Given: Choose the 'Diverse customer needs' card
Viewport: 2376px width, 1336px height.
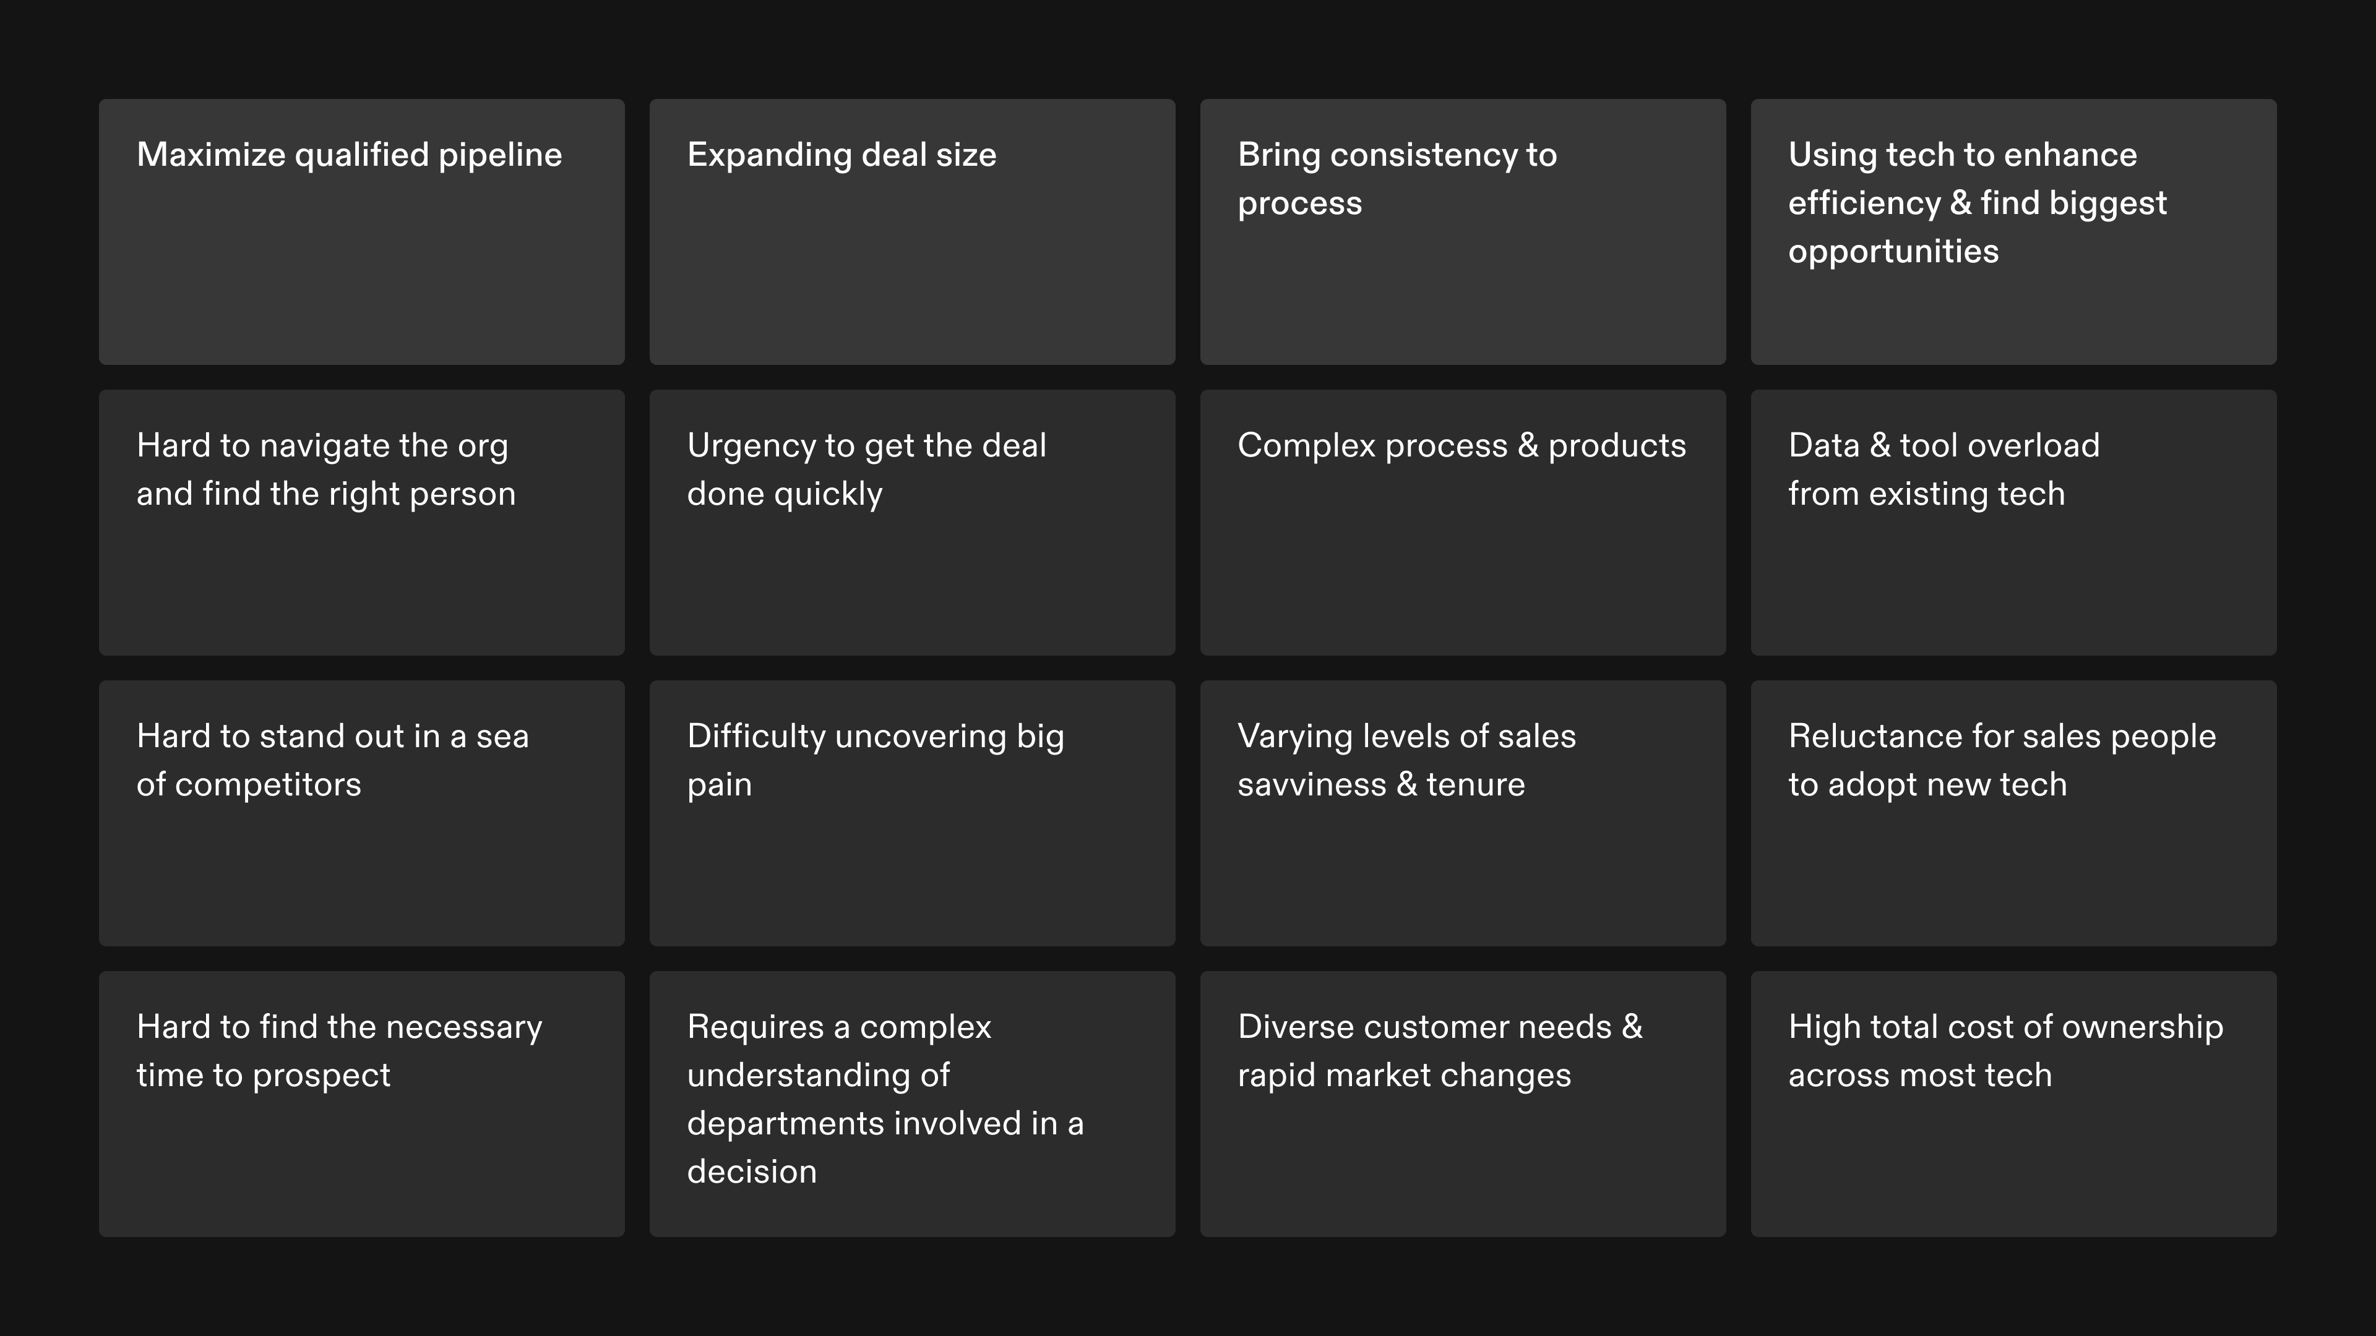Looking at the screenshot, I should point(1463,1103).
